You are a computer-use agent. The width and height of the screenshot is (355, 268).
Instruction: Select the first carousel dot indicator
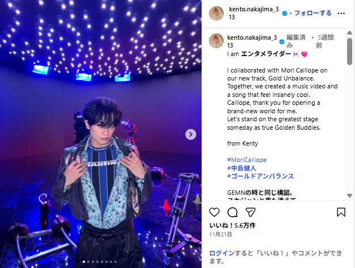84,262
